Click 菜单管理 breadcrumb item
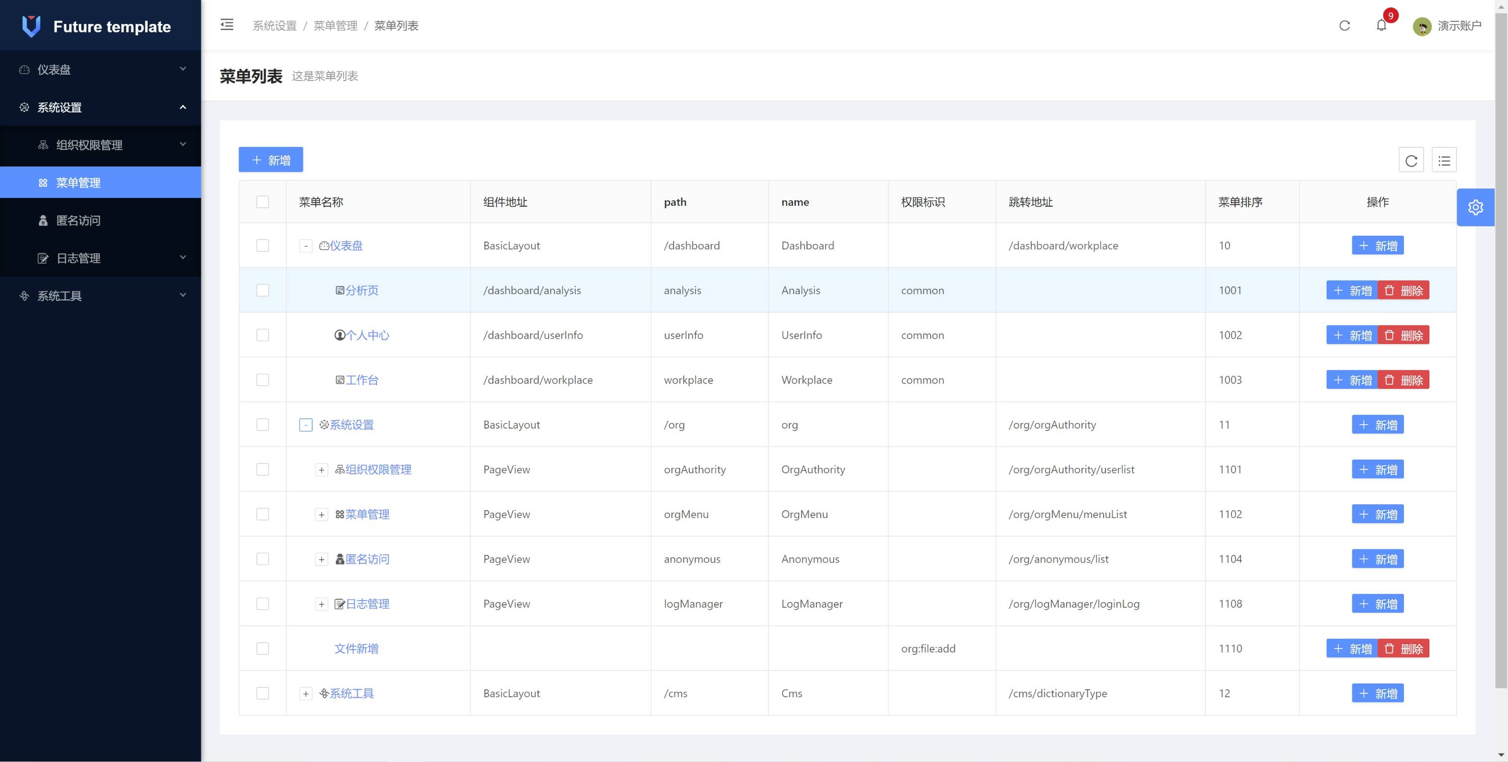The width and height of the screenshot is (1508, 762). 335,26
